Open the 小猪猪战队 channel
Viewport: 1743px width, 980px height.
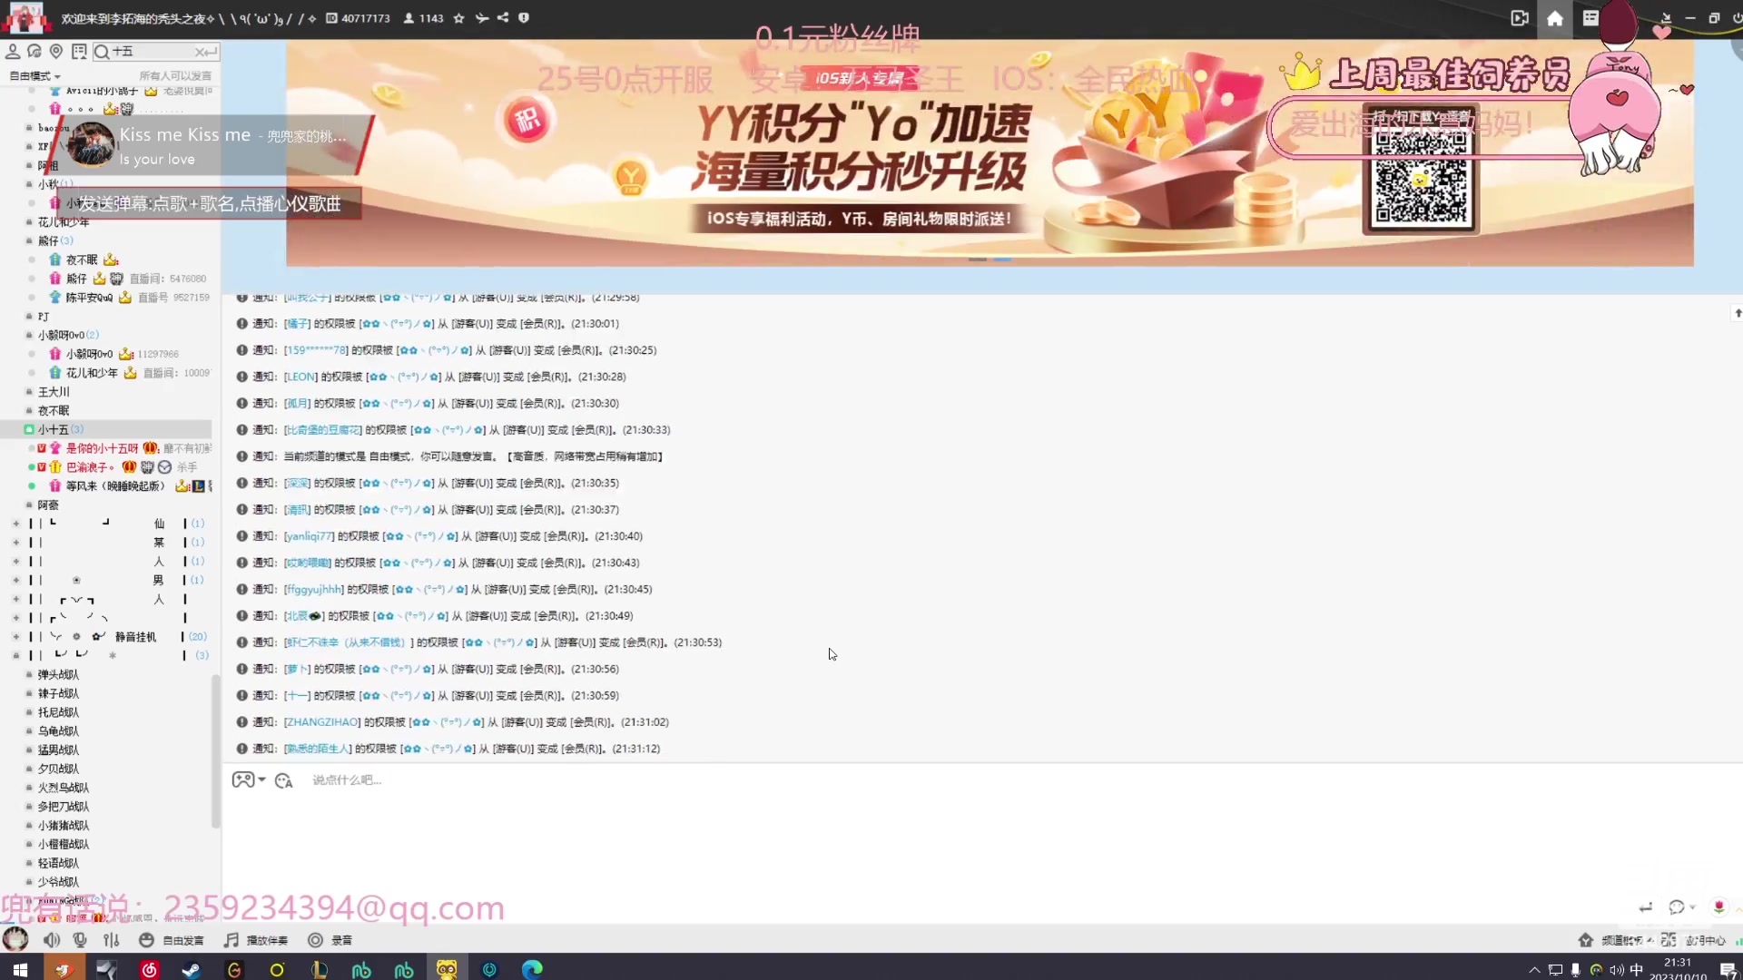[64, 826]
